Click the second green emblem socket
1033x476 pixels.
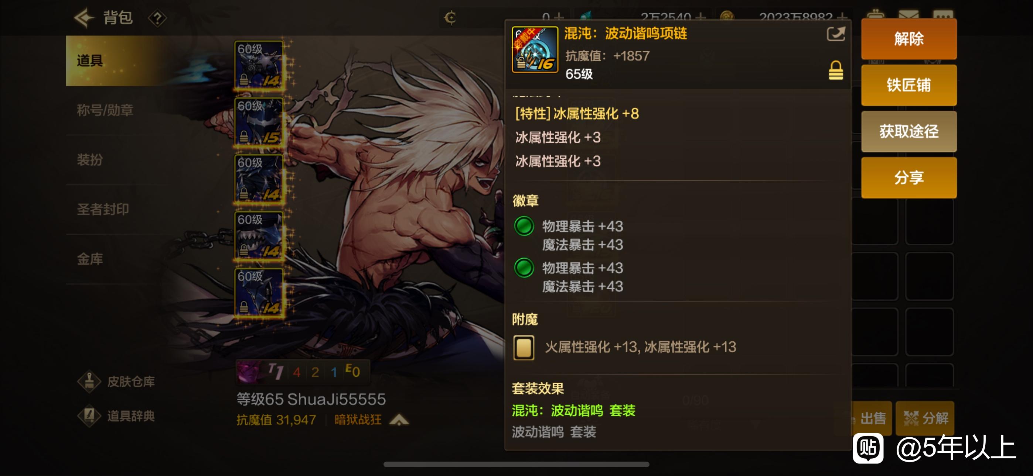(524, 268)
